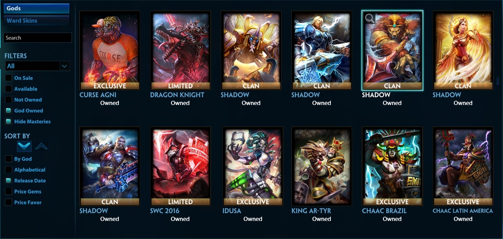Select the Dragon Knight limited skin
Screen dimensions: 503x239
coord(180,50)
